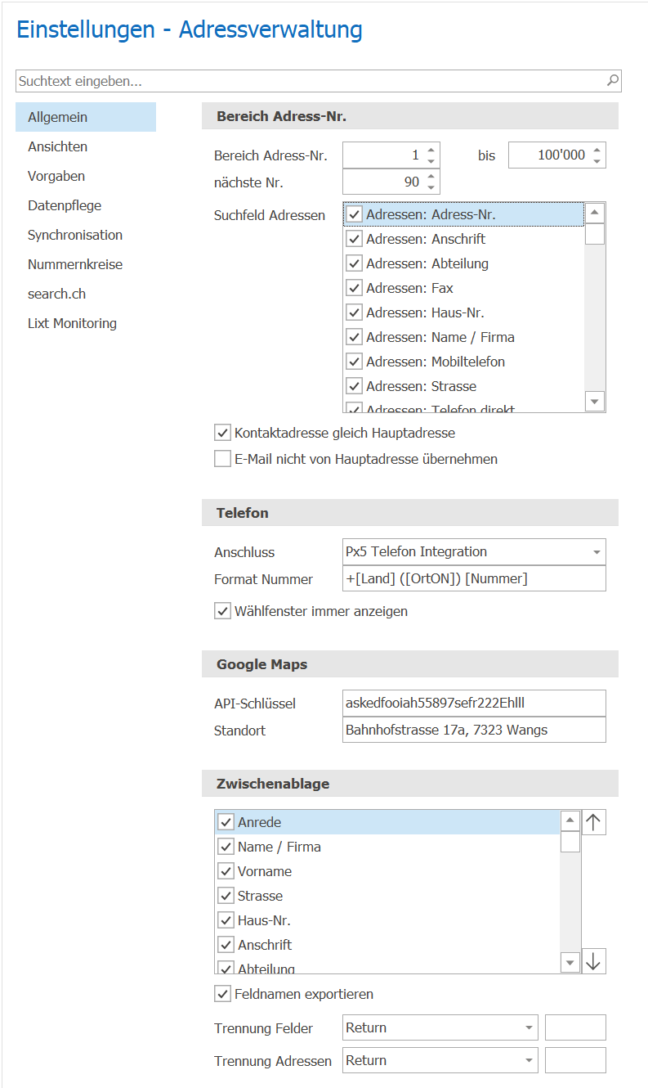Image resolution: width=648 pixels, height=1088 pixels.
Task: Toggle 'Wählfenster immer anzeigen' checkbox
Action: 222,611
